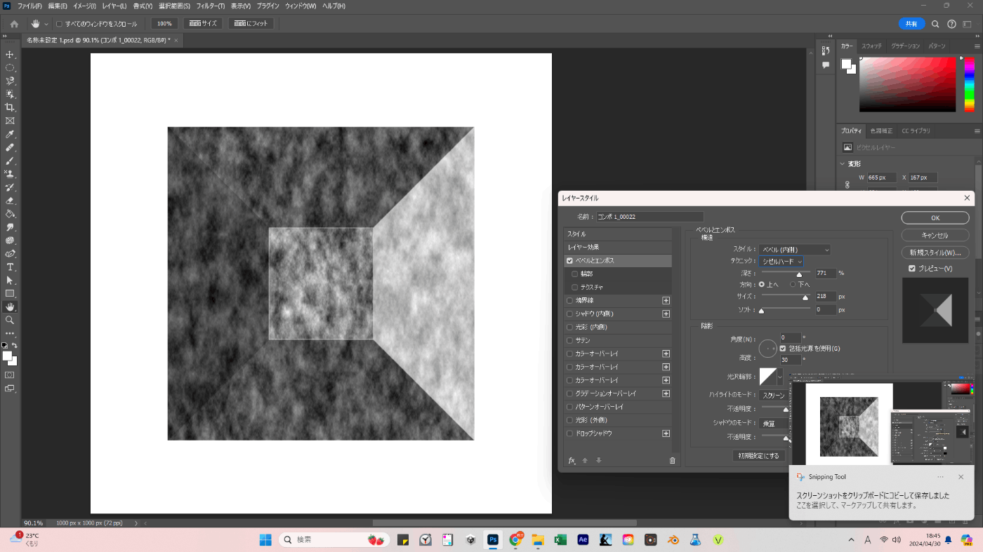Image resolution: width=983 pixels, height=552 pixels.
Task: Select the Type tool
Action: pyautogui.click(x=10, y=267)
